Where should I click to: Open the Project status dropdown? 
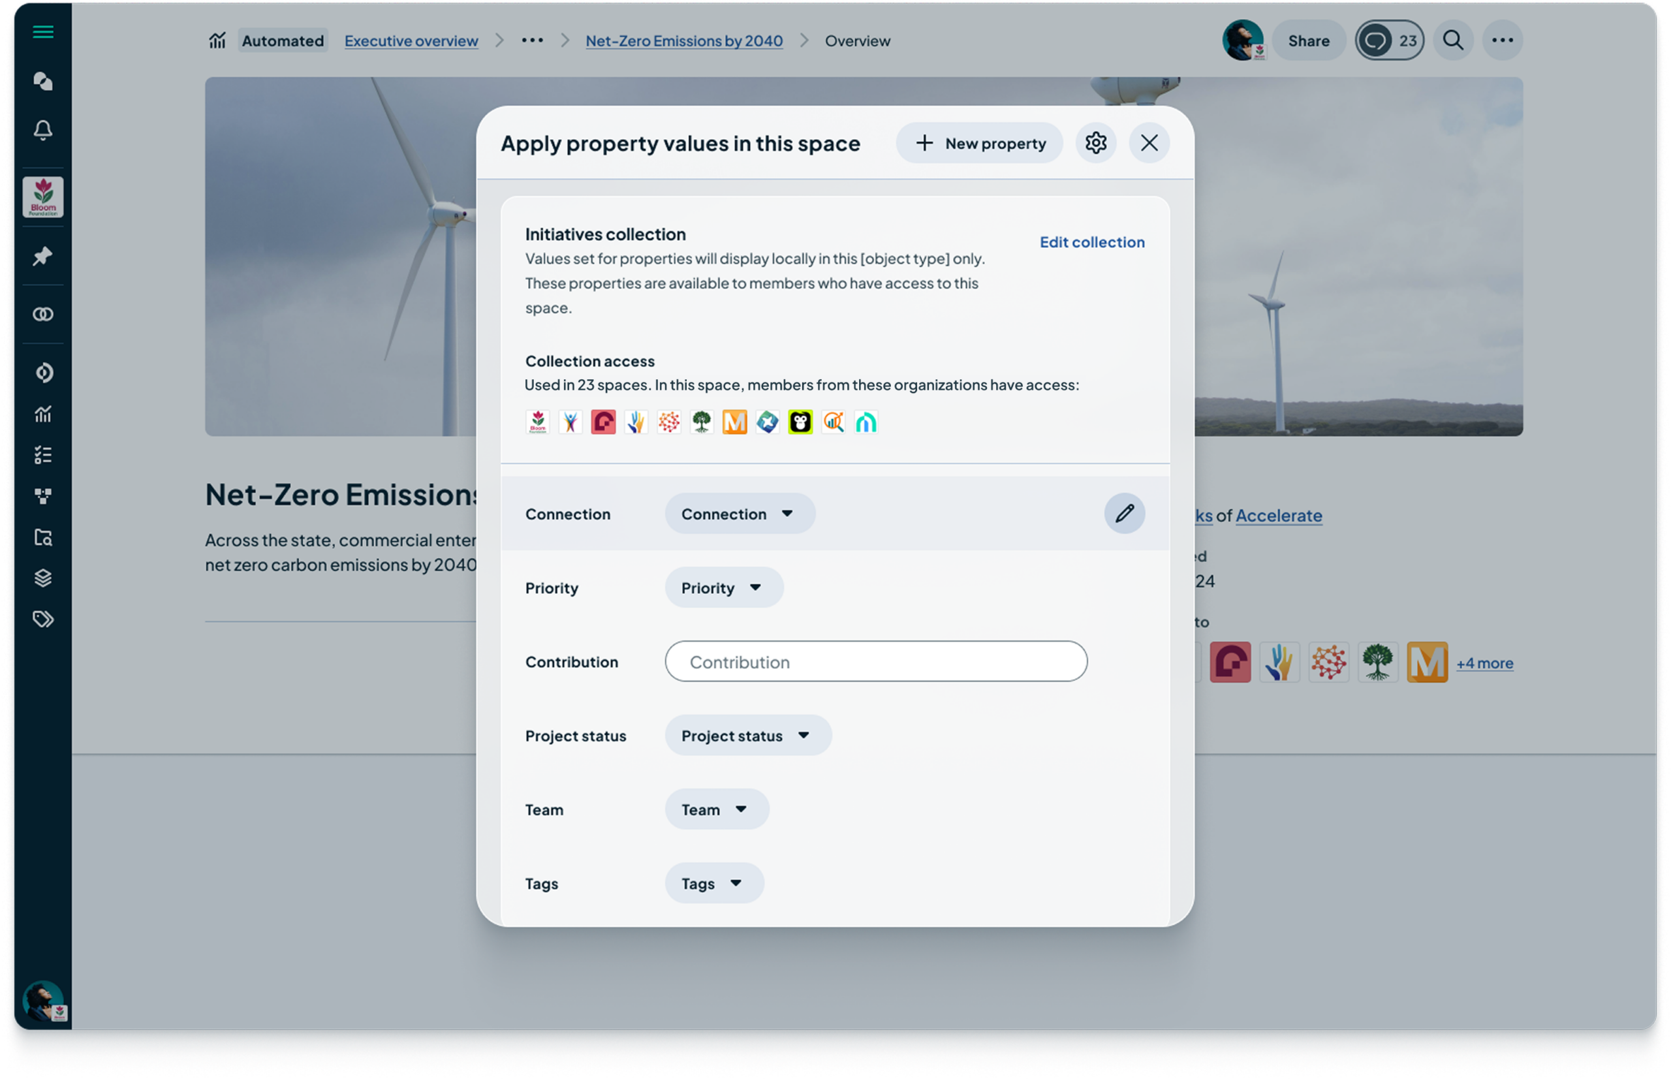(x=747, y=736)
